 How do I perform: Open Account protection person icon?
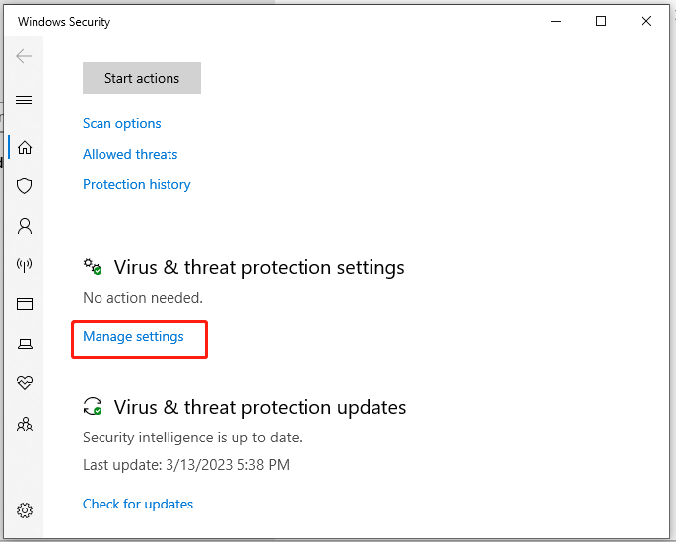click(x=25, y=226)
